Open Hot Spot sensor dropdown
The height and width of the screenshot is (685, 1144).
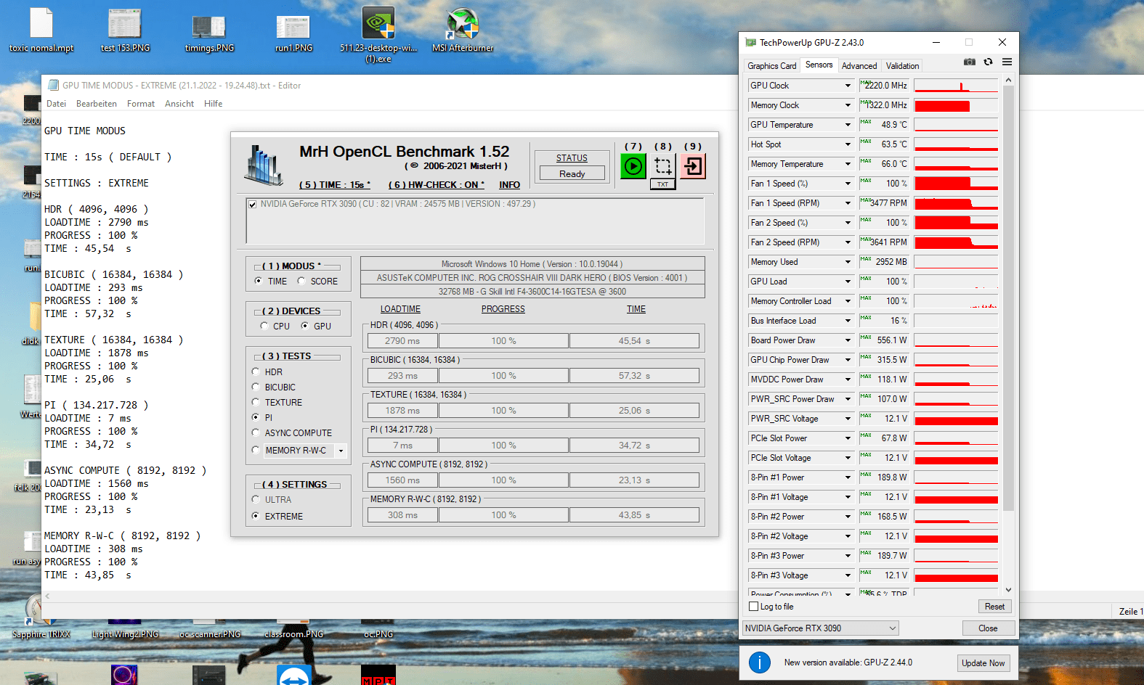pos(847,144)
